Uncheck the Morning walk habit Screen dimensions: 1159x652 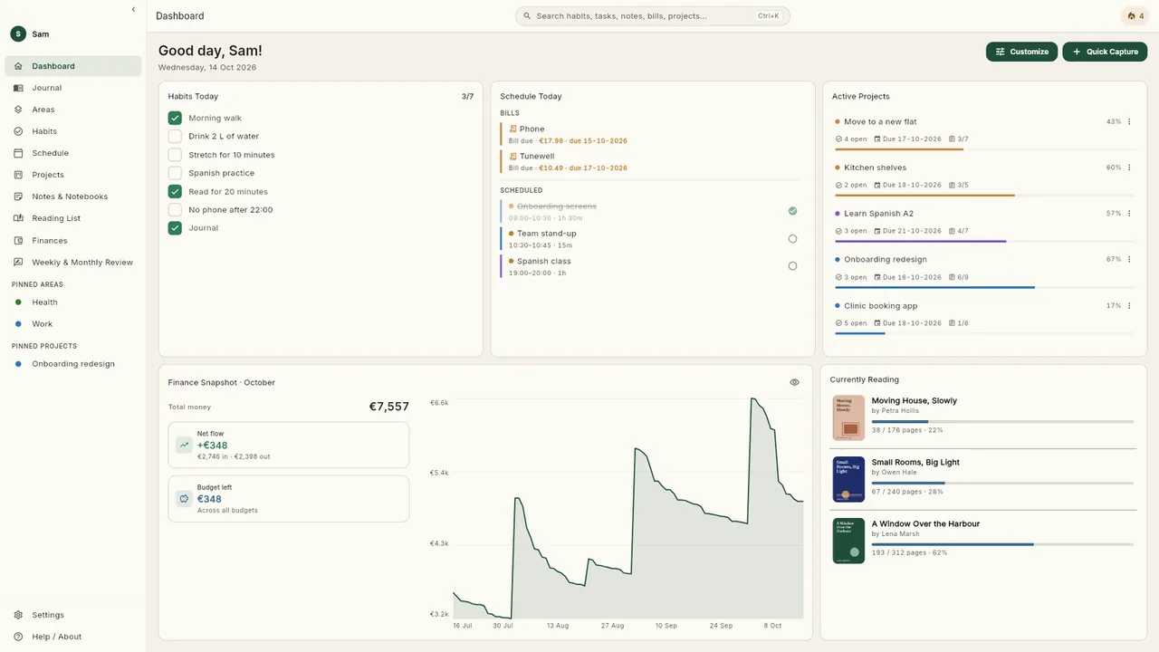point(175,118)
